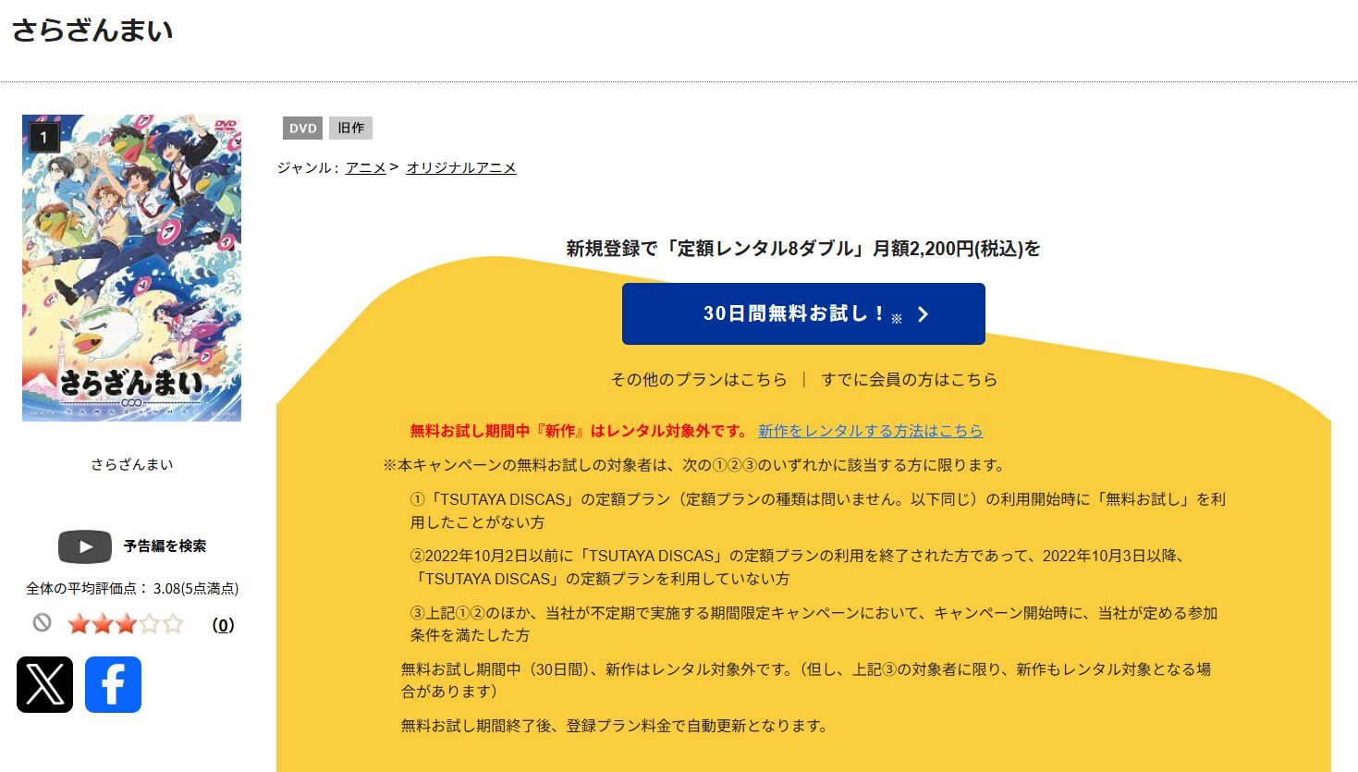This screenshot has height=772, width=1358.
Task: Share the page via the X icon
Action: (44, 685)
